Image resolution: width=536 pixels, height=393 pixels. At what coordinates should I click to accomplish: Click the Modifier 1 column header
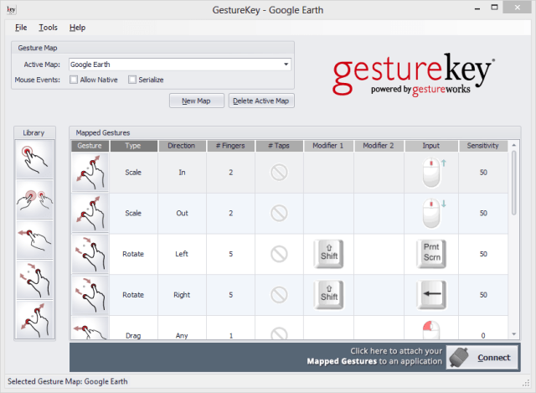point(328,146)
